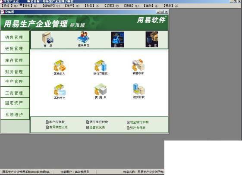Open the 仓库 warehouse icon
Viewport: 242px width, 175px height.
(x=152, y=39)
